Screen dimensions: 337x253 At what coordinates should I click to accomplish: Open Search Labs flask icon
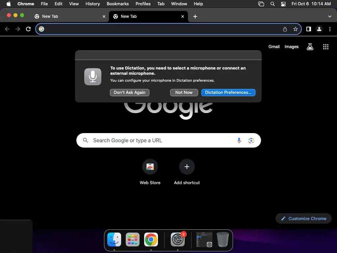pos(310,47)
